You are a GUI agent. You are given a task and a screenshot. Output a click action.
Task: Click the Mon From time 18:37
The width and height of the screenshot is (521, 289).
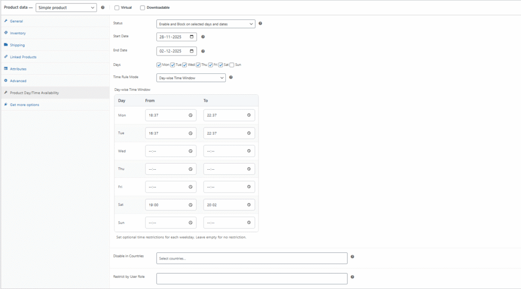[171, 115]
